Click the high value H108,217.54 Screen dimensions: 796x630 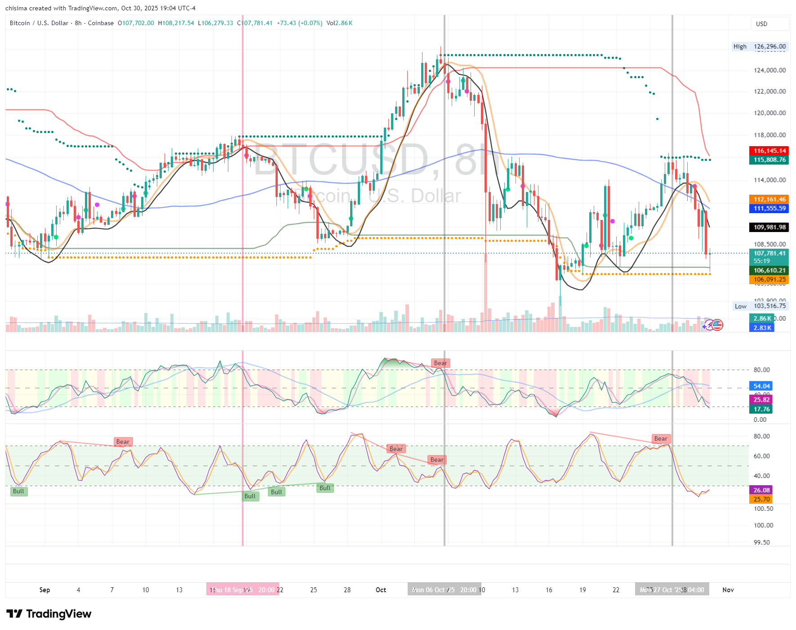(176, 23)
